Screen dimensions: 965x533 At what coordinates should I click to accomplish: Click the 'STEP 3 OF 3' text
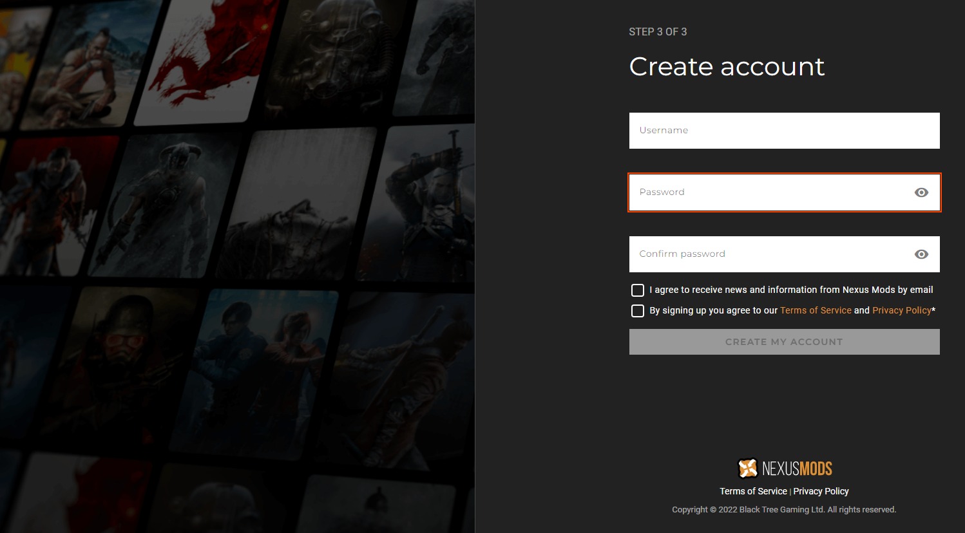[658, 32]
